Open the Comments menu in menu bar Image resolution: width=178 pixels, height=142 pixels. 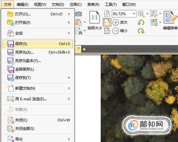point(76,5)
